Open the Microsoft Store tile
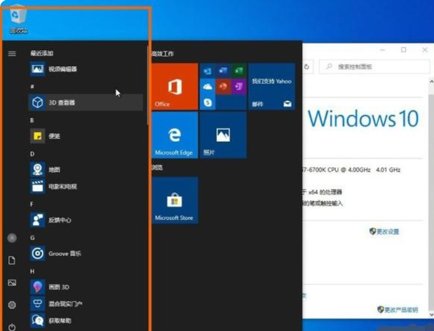 pyautogui.click(x=174, y=200)
